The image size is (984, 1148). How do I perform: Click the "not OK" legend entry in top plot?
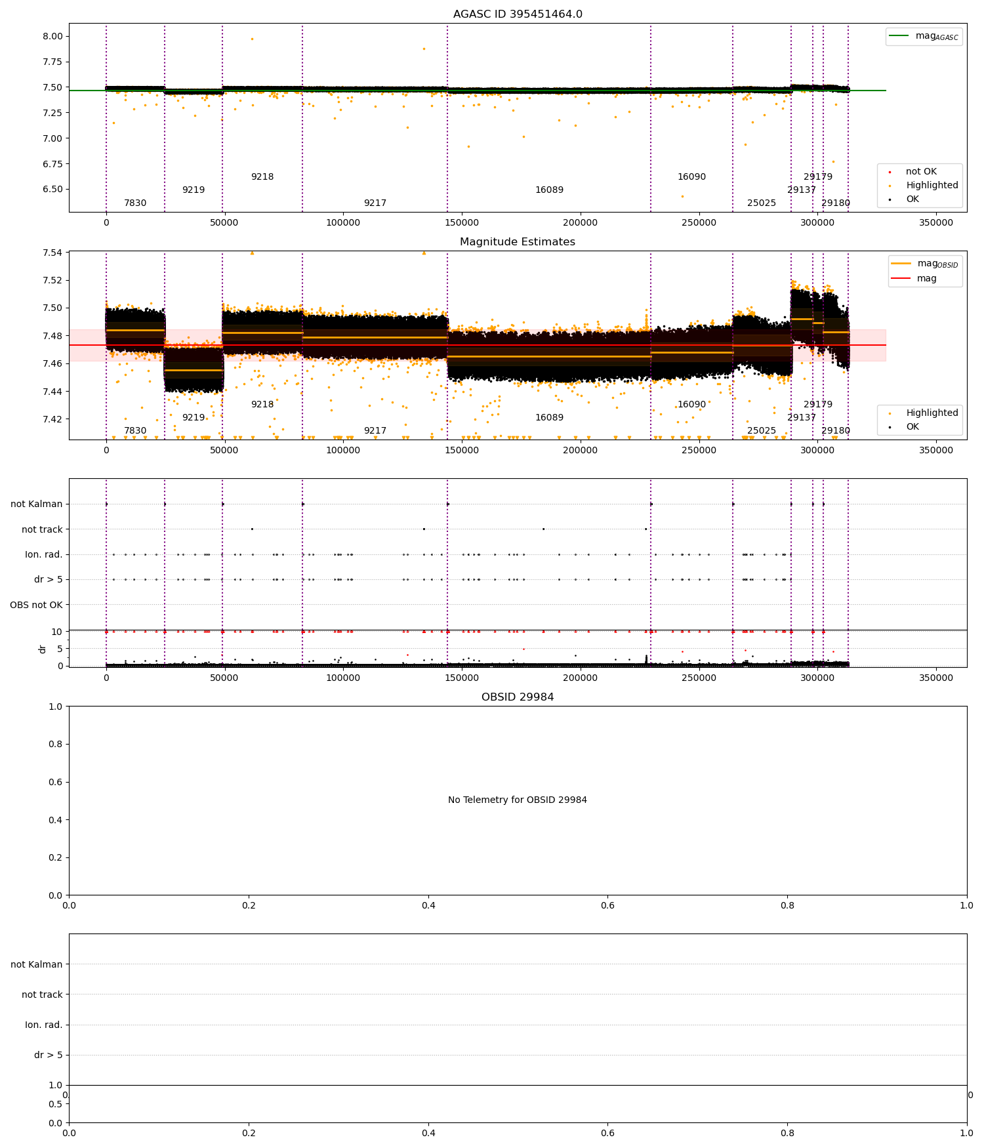coord(913,172)
